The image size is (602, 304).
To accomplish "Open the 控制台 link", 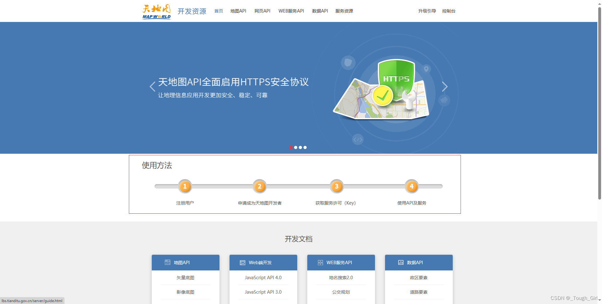I will click(x=449, y=11).
